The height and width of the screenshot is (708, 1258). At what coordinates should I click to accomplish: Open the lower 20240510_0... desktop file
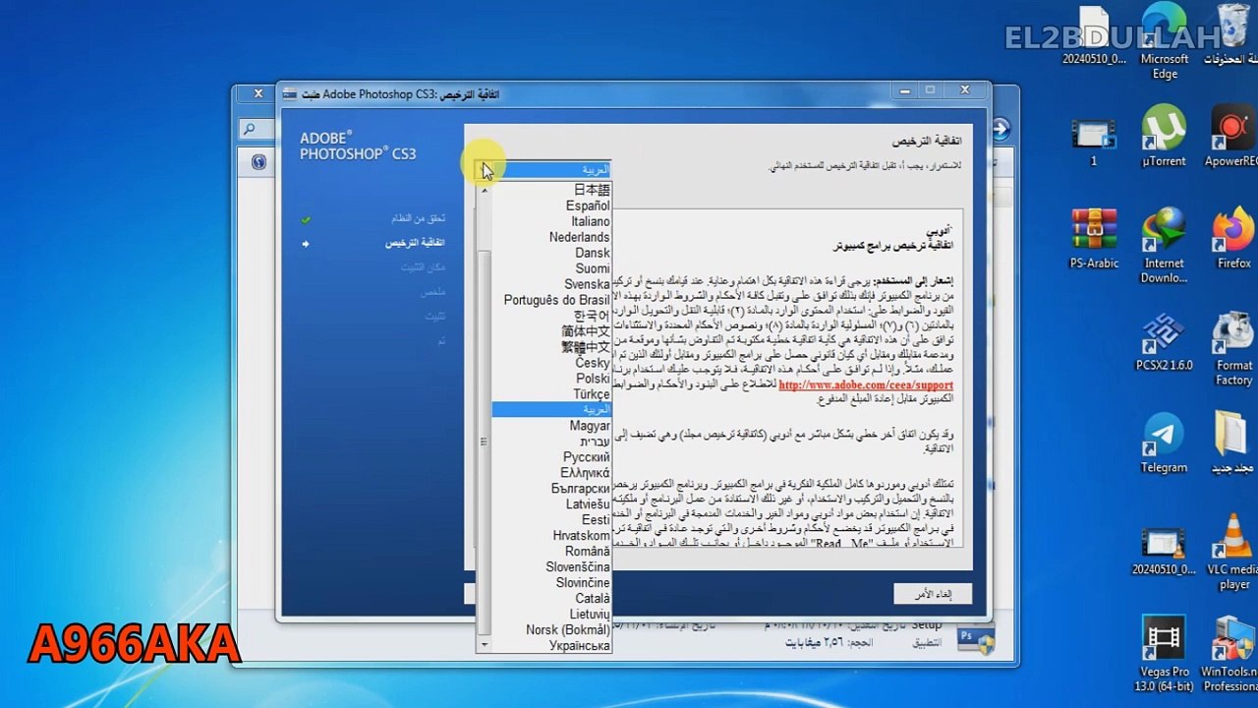tap(1163, 551)
